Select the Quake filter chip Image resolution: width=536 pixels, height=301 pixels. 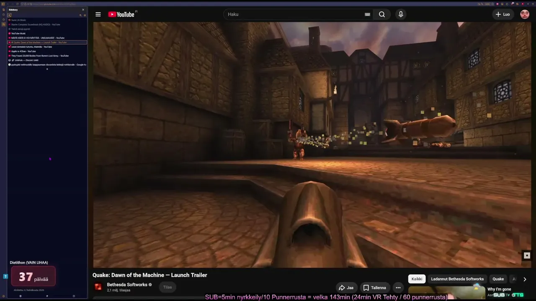(498, 279)
